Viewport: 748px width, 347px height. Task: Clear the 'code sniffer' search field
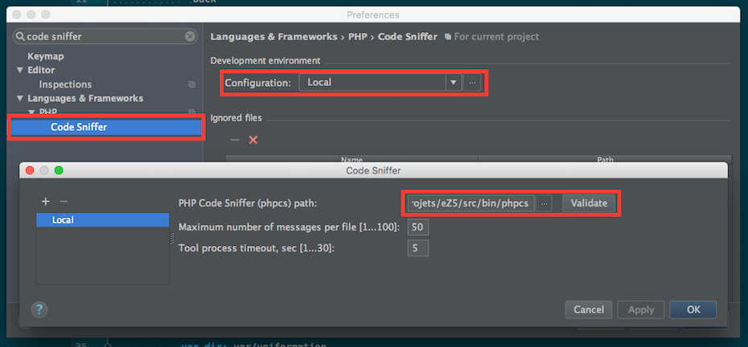point(190,36)
